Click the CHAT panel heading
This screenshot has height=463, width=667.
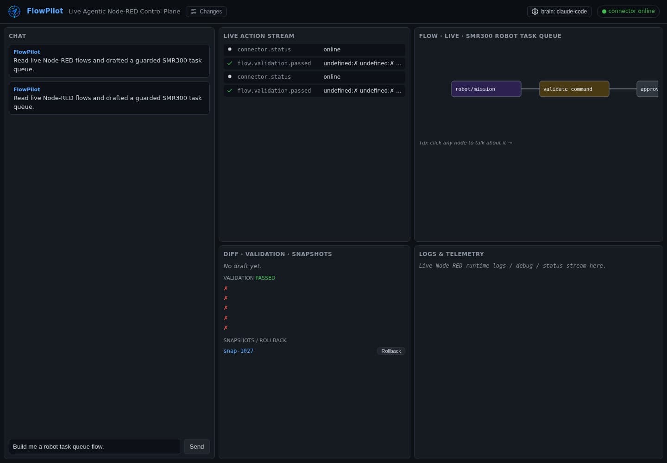click(x=18, y=36)
